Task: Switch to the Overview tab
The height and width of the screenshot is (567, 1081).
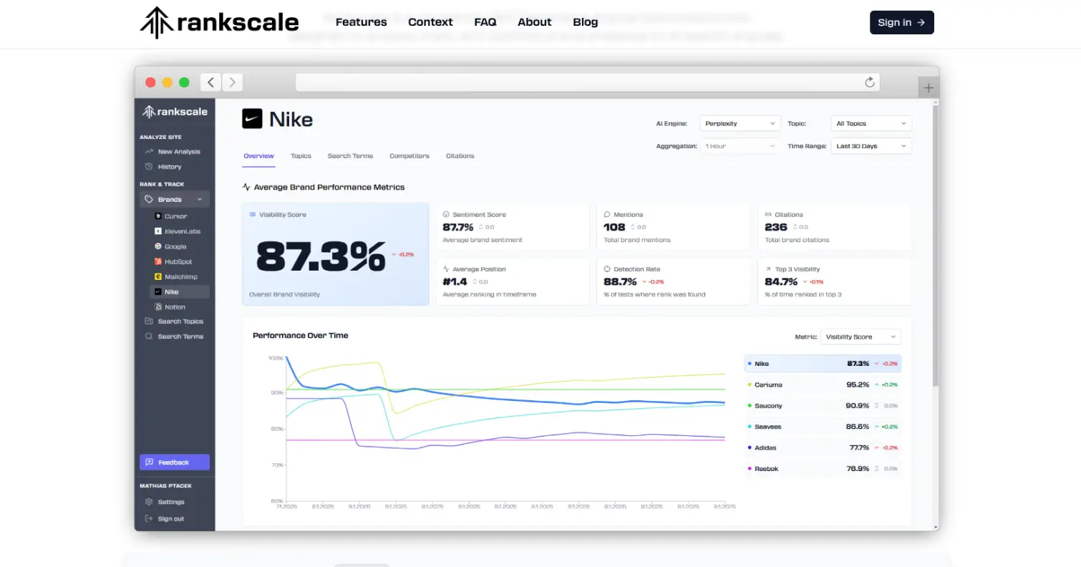Action: (258, 156)
